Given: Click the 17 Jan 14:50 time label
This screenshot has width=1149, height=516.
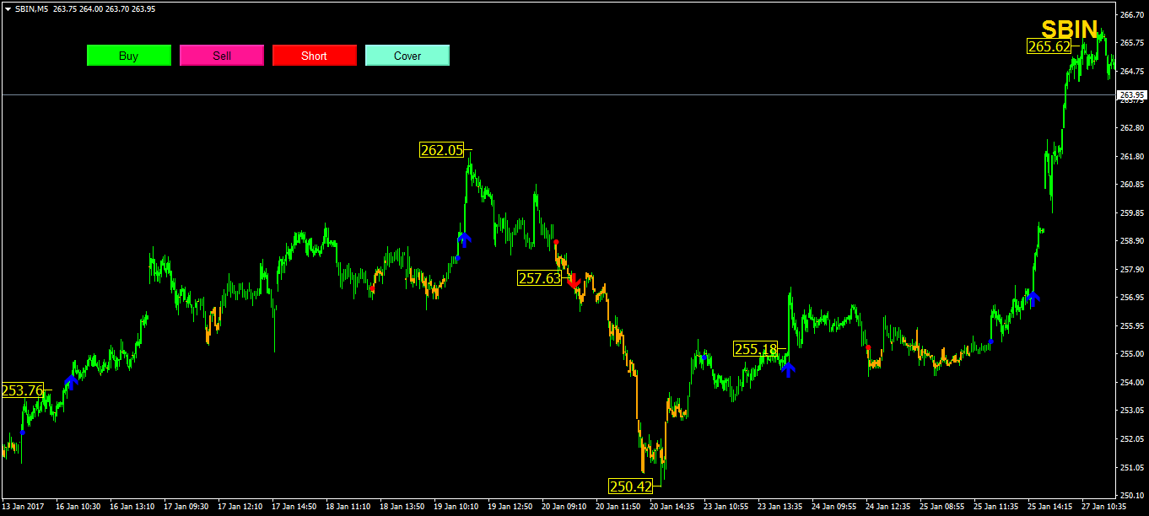Looking at the screenshot, I should coord(294,507).
